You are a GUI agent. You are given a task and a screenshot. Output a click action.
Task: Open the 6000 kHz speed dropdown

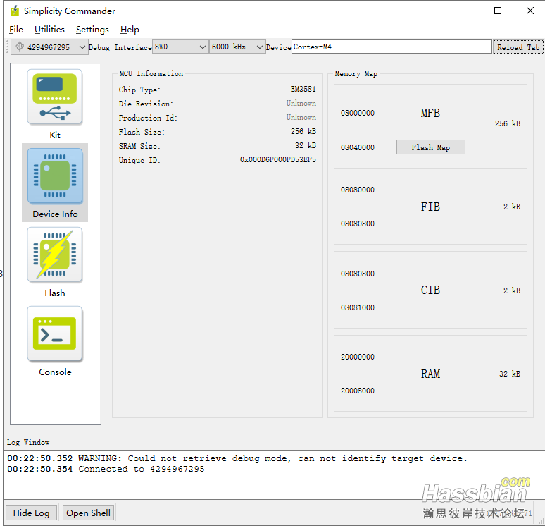click(x=237, y=47)
